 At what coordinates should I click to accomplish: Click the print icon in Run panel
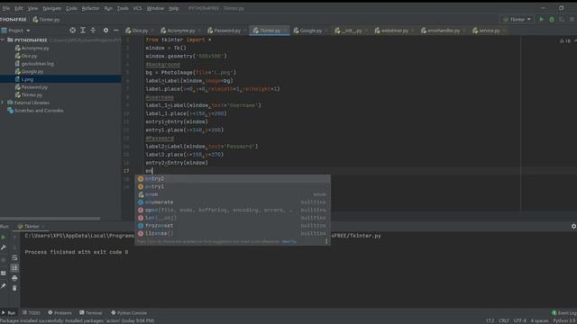[x=14, y=278]
